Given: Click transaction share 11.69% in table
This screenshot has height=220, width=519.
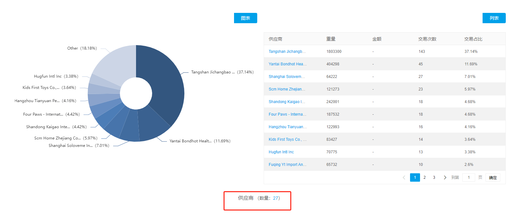Looking at the screenshot, I should pyautogui.click(x=471, y=64).
